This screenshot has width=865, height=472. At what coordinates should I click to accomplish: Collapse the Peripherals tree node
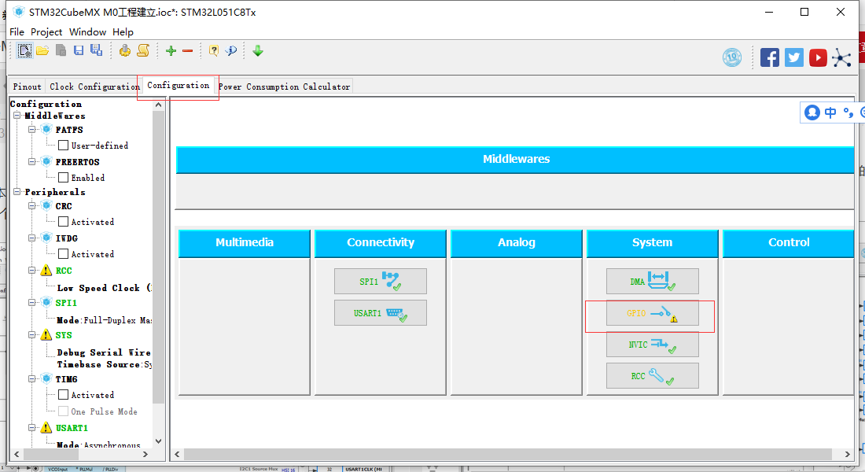pos(17,192)
